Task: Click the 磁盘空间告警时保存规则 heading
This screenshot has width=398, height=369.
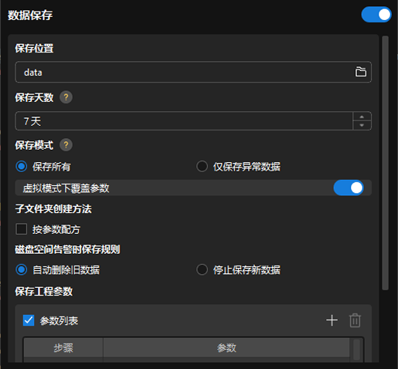Action: coord(67,249)
